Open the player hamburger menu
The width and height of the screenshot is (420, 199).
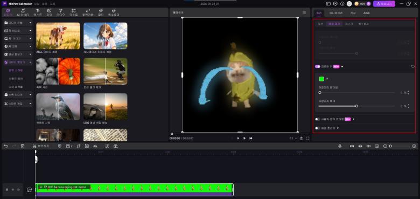tap(304, 12)
